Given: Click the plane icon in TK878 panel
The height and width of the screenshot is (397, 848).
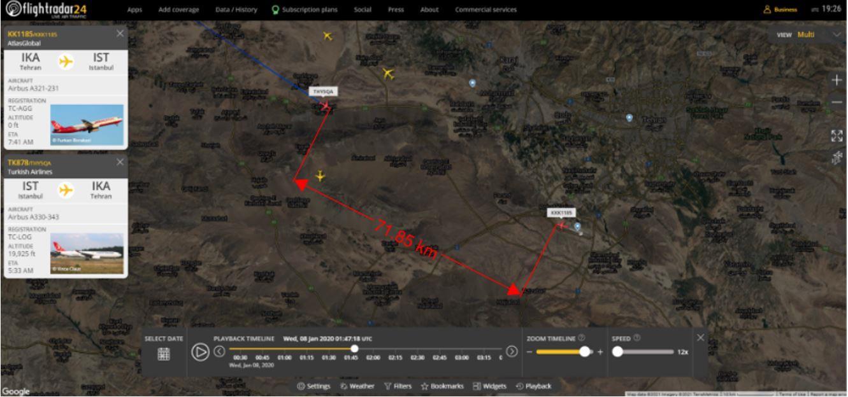Looking at the screenshot, I should coord(66,190).
